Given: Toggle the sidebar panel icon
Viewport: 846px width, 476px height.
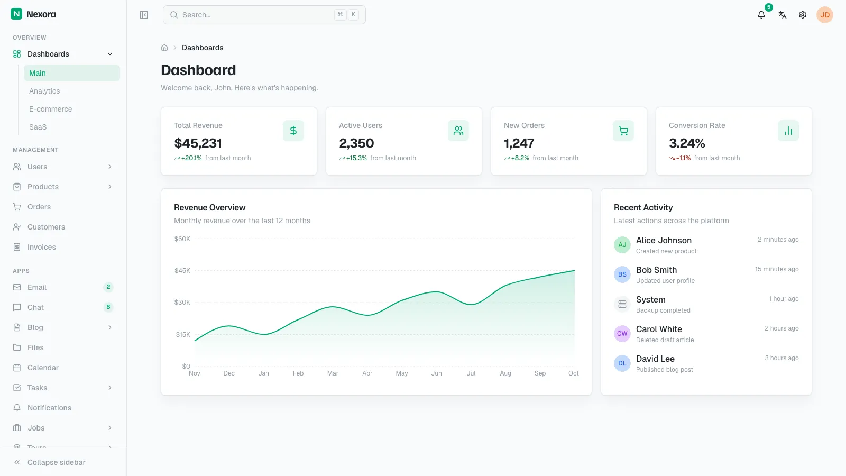Looking at the screenshot, I should point(144,15).
